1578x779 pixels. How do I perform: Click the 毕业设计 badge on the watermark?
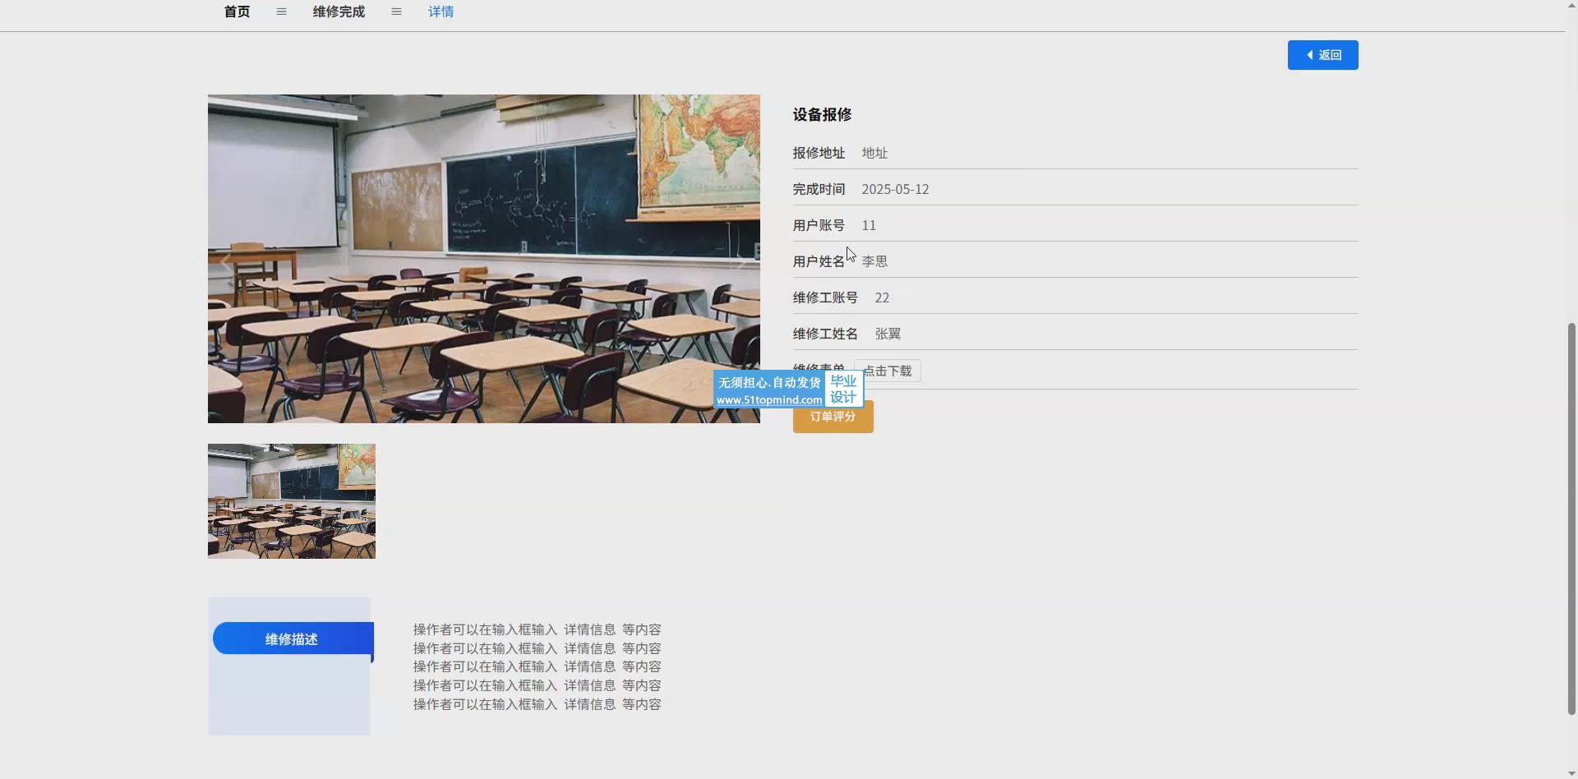(843, 389)
